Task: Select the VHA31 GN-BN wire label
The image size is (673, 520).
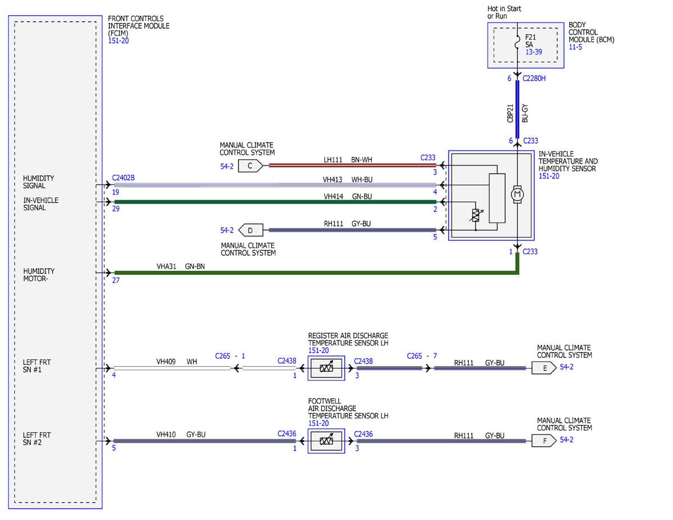Action: pos(181,267)
